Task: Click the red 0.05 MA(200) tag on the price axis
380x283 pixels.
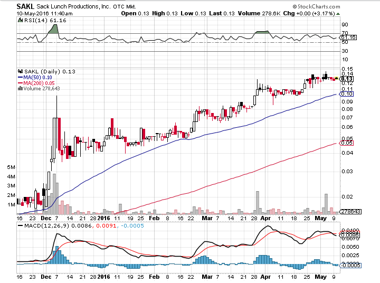Action: coord(347,143)
